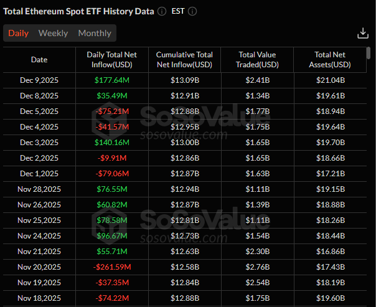Click the Total Net Assets column header

click(329, 60)
